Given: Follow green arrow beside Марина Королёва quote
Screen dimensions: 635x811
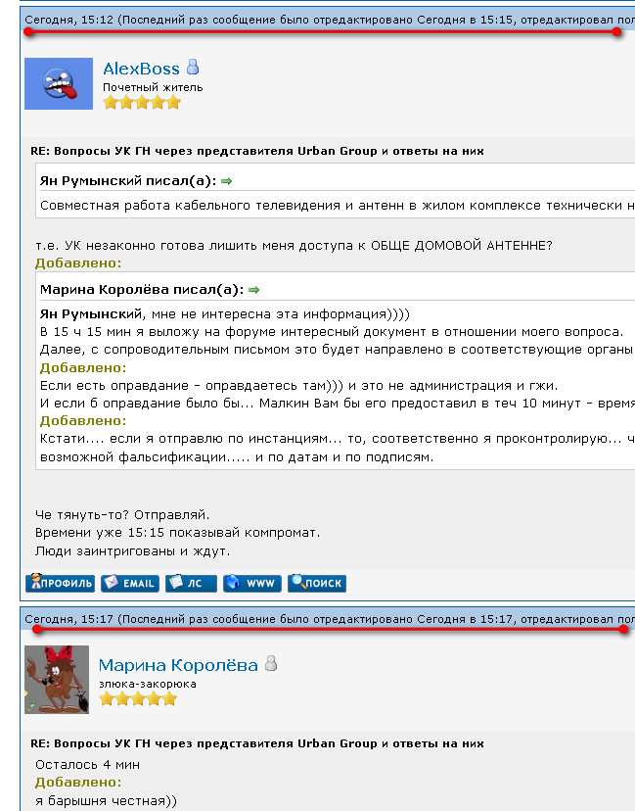Looking at the screenshot, I should click(x=253, y=290).
